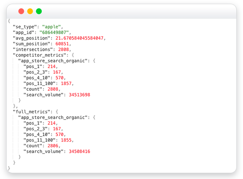Select the search_volume value 34508416
Screen dimensions: 243x179
click(79, 152)
